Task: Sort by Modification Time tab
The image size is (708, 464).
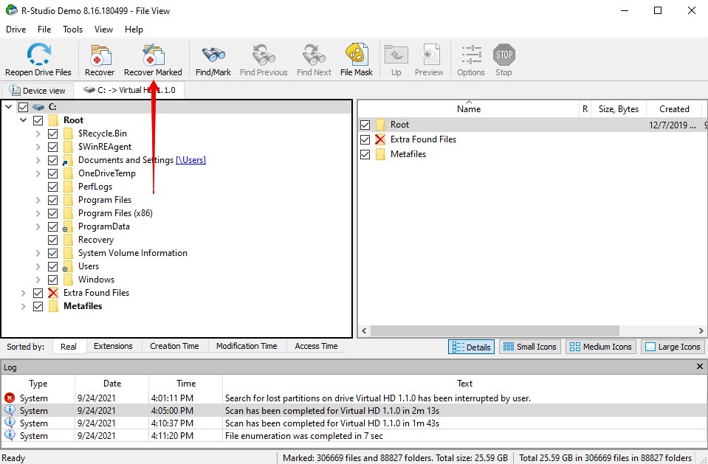Action: pos(247,346)
